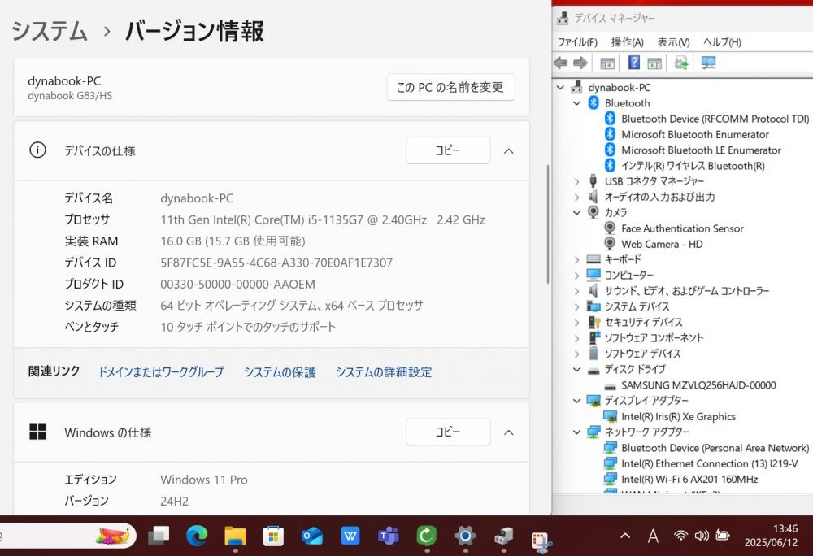Click the taskbar search box
This screenshot has width=813, height=556.
(x=68, y=536)
